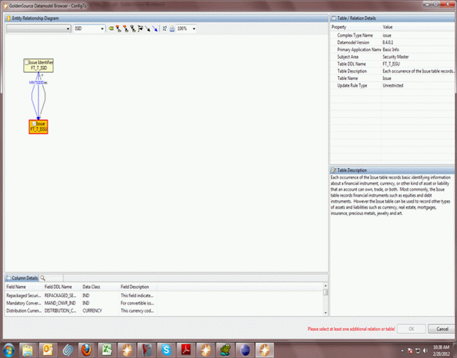Viewport: 457px width, 358px height.
Task: Click the frog icon in taskbar
Action: point(225,350)
